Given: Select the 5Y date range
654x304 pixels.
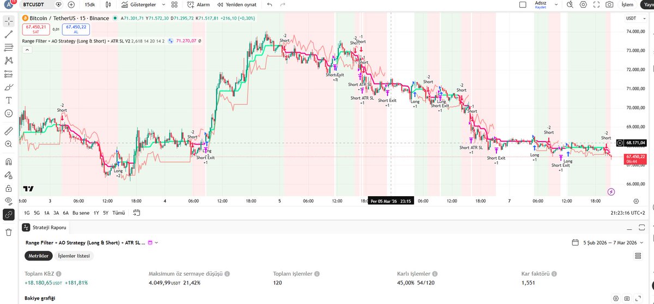Looking at the screenshot, I should coord(106,212).
